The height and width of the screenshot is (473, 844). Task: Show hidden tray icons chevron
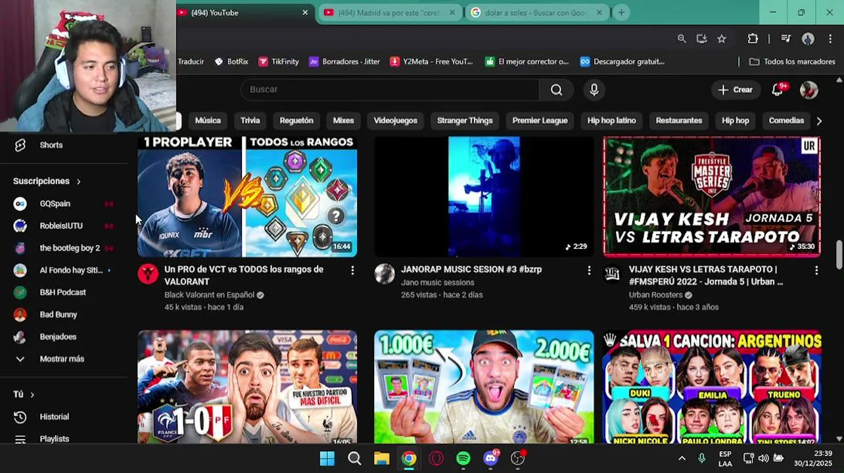pos(682,459)
